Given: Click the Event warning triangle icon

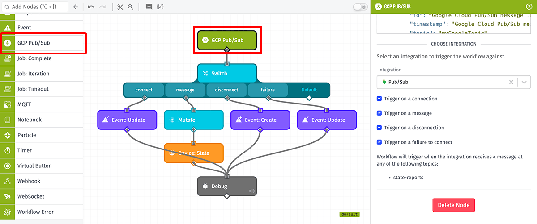Looking at the screenshot, I should (x=7, y=28).
